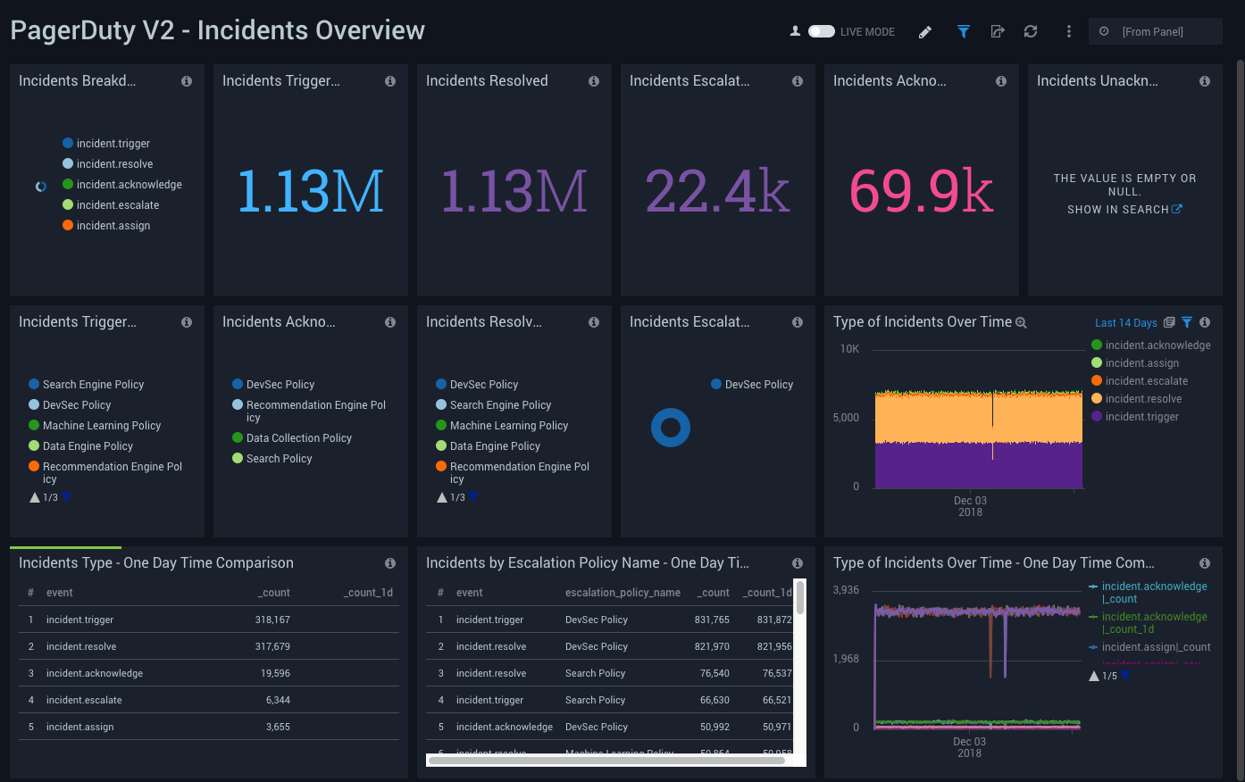1245x782 pixels.
Task: Click info icon on Incidents Resolved panel
Action: tap(594, 81)
